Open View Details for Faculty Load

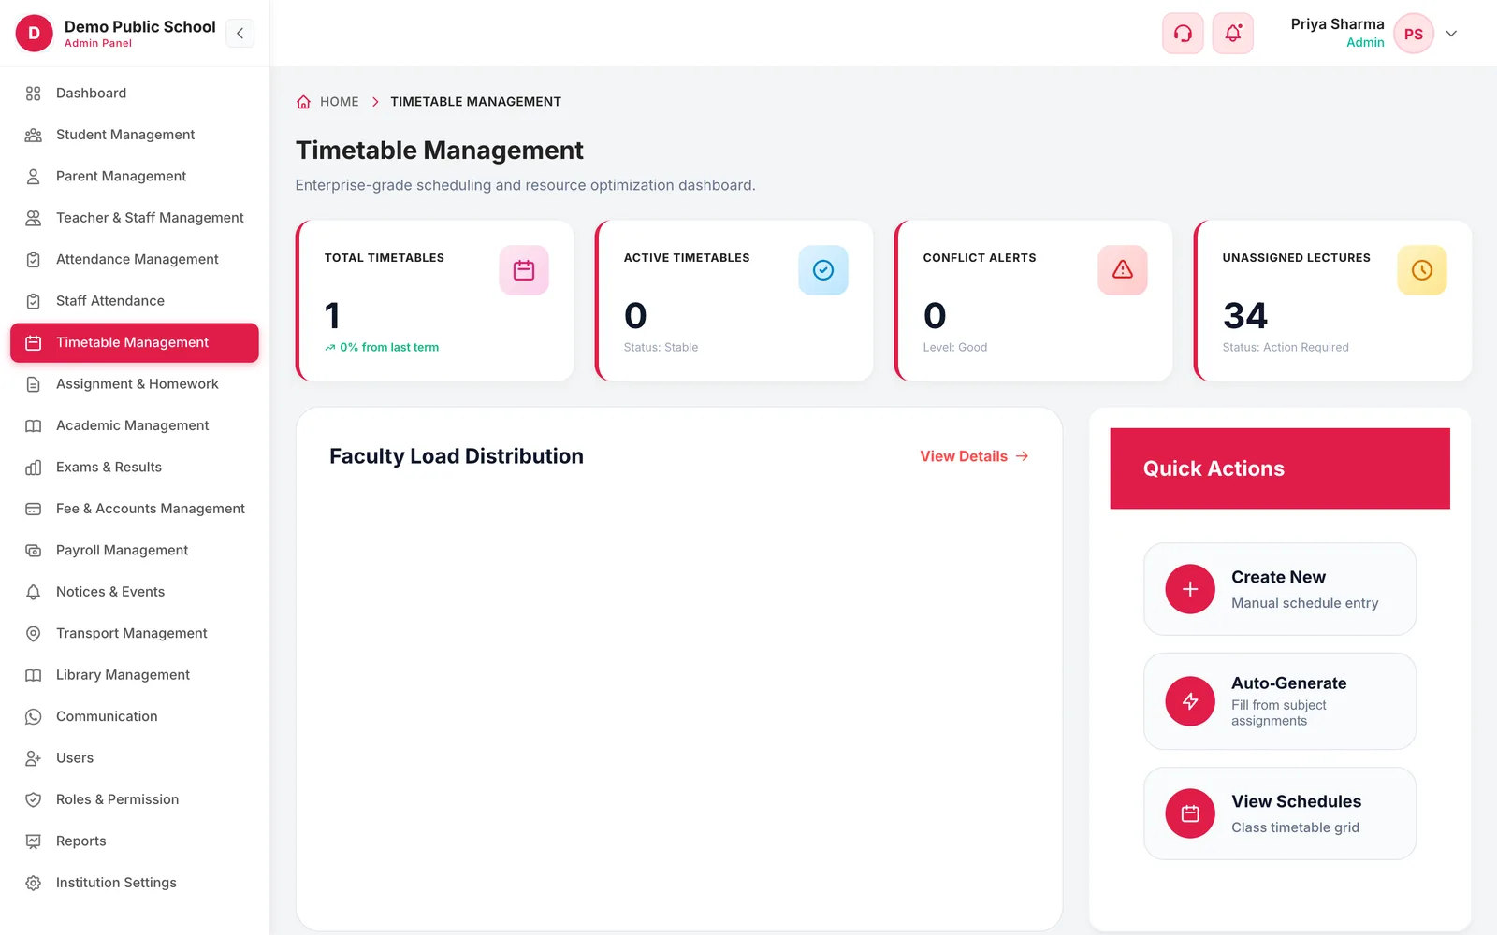pyautogui.click(x=974, y=456)
